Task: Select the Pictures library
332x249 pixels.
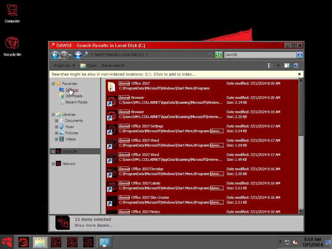Action: pyautogui.click(x=72, y=133)
